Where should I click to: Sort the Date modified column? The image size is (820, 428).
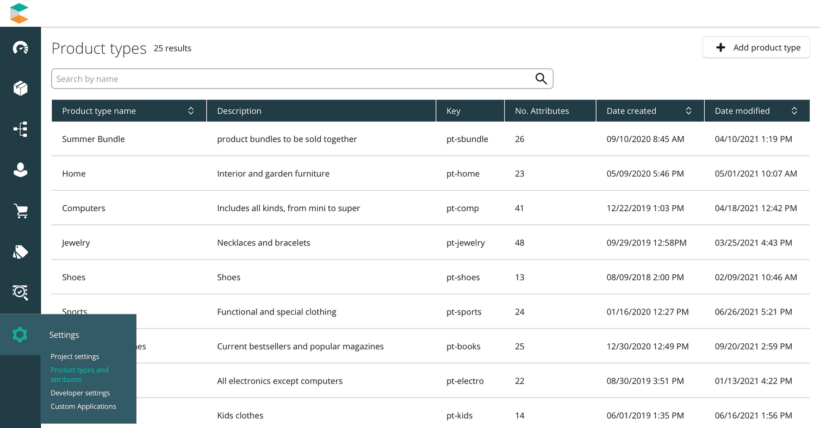(x=794, y=110)
